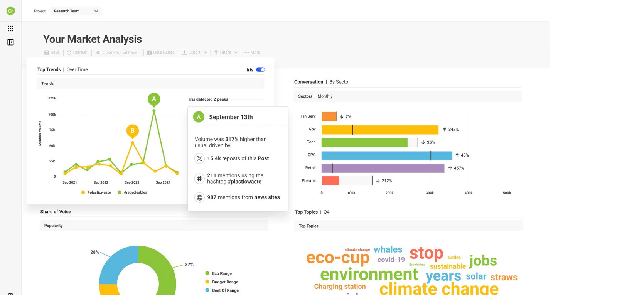
Task: Click word 'eco-cup' in topic cloud
Action: [x=338, y=258]
